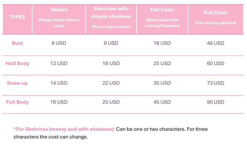The height and width of the screenshot is (144, 247).
Task: Select the Knee-up row label
Action: click(17, 83)
